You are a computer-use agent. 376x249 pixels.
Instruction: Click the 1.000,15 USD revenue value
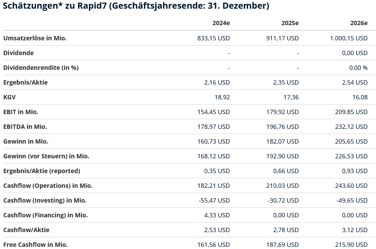349,38
